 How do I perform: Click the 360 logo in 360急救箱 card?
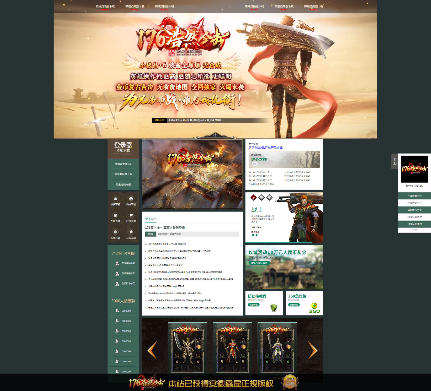pos(314,308)
